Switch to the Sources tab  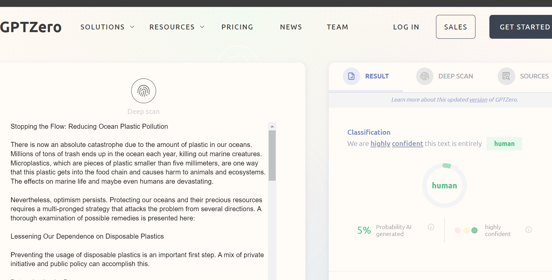[534, 76]
